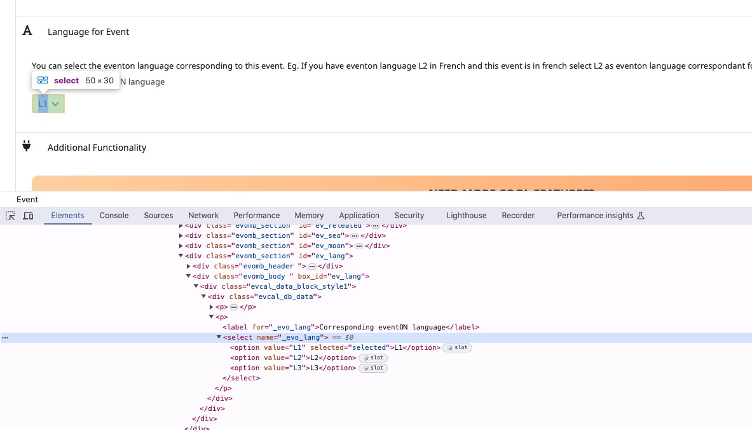Click the Performance insights flask icon
The width and height of the screenshot is (752, 430).
(641, 216)
